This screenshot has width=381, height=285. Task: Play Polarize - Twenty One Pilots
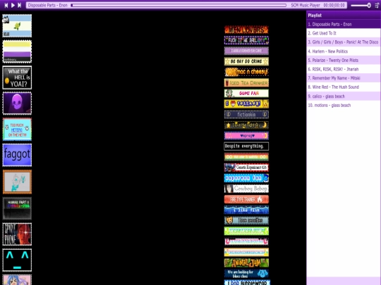(344, 60)
